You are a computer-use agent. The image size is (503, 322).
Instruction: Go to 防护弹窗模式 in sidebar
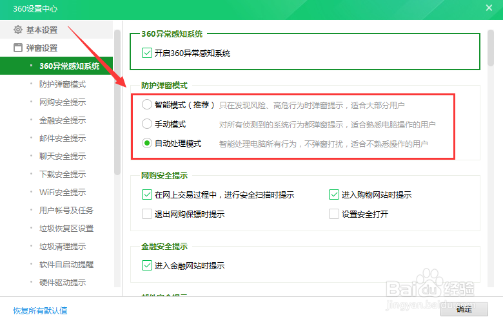(x=63, y=84)
